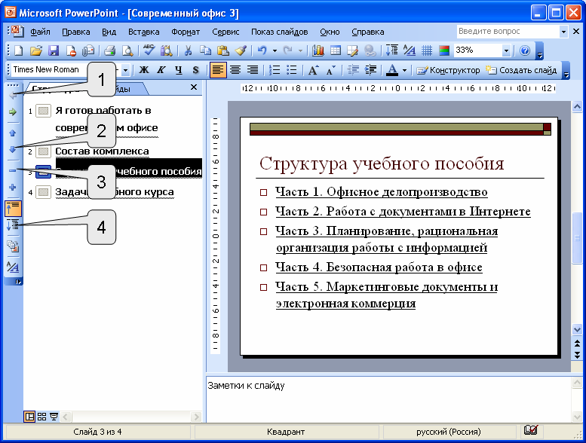
Task: Copy selection using the Copy icon
Action: [205, 50]
